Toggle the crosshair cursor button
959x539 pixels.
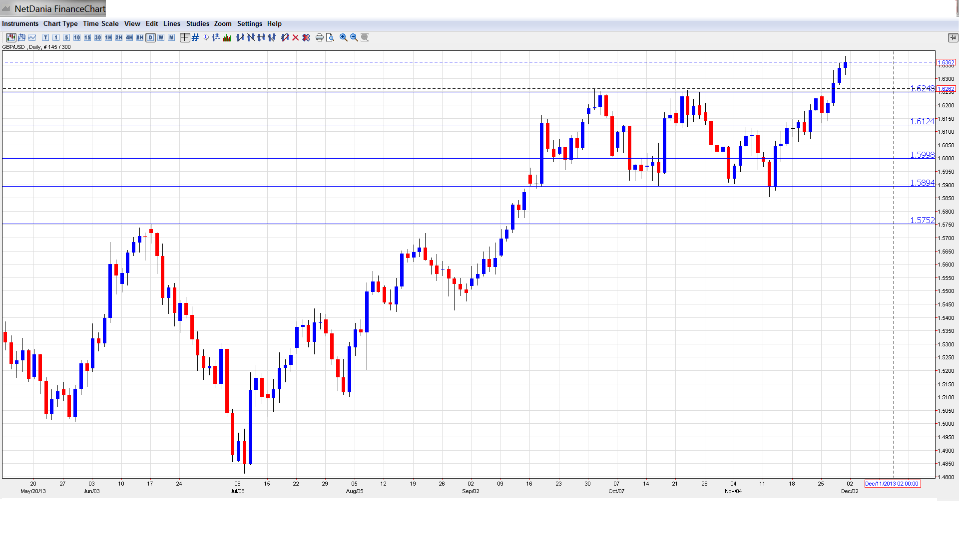pyautogui.click(x=185, y=37)
